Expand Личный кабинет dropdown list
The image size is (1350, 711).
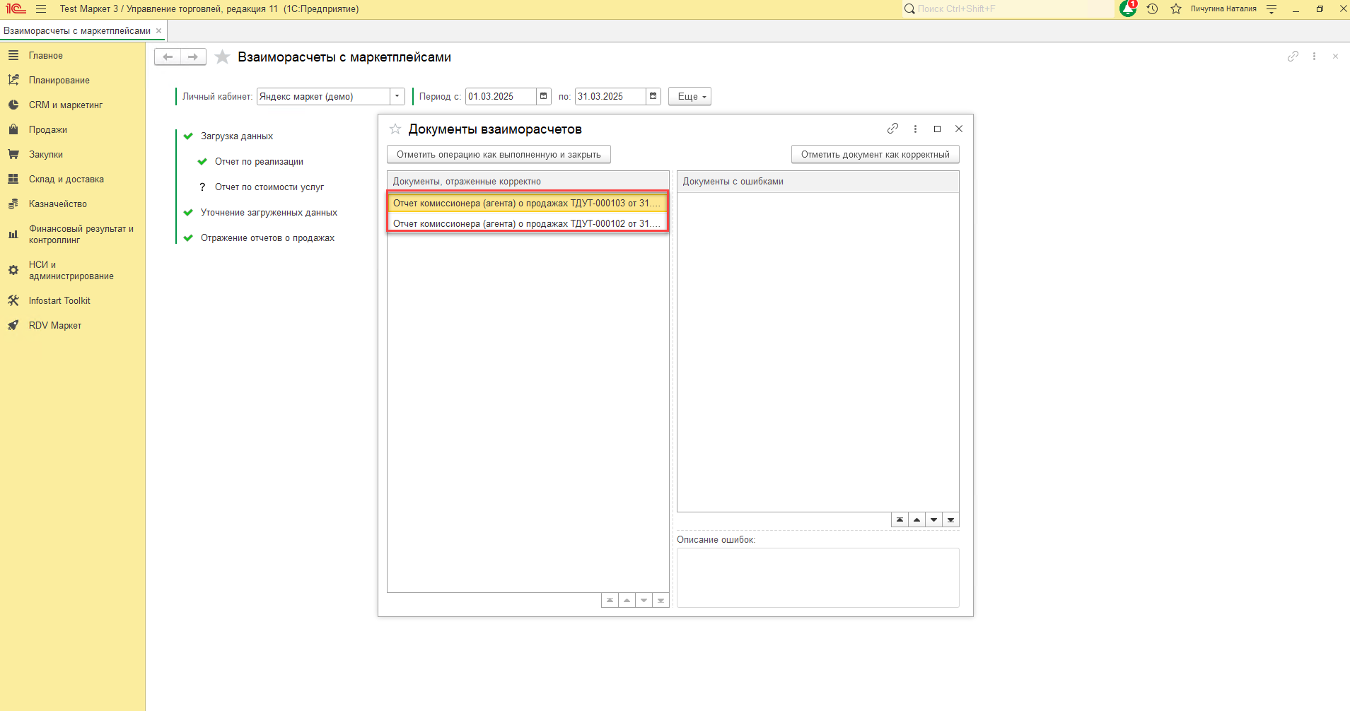397,96
